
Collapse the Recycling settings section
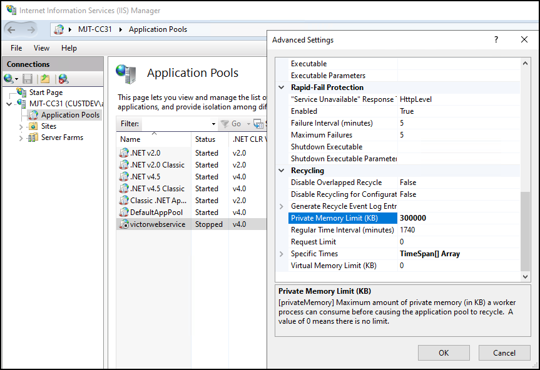pos(280,170)
